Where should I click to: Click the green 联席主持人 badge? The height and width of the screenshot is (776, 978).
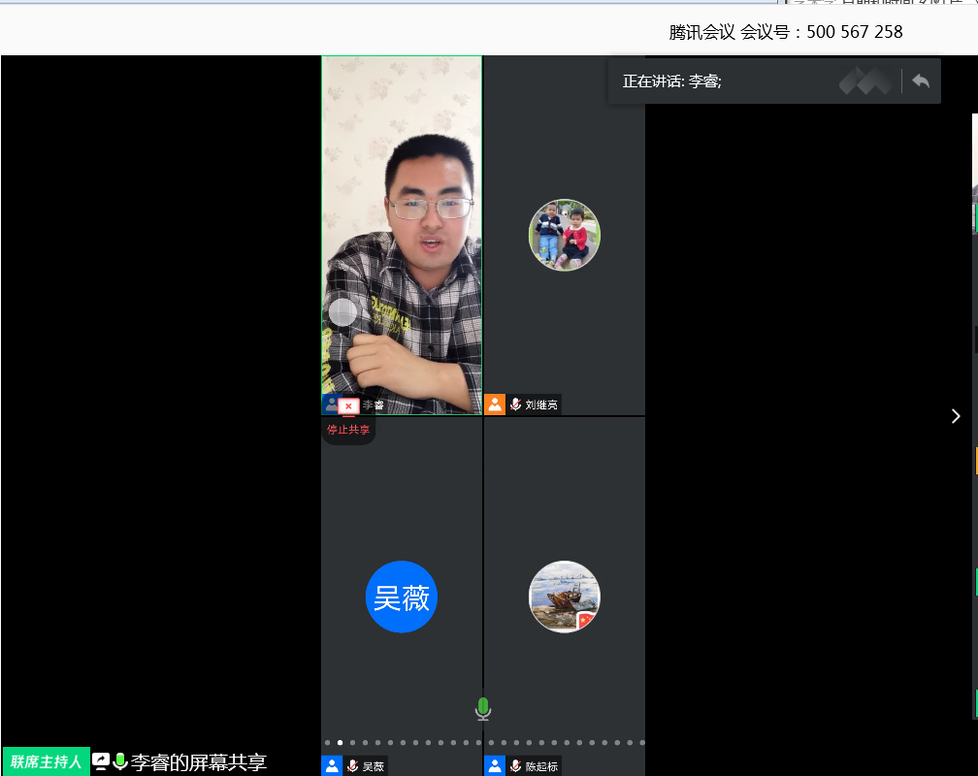[47, 761]
